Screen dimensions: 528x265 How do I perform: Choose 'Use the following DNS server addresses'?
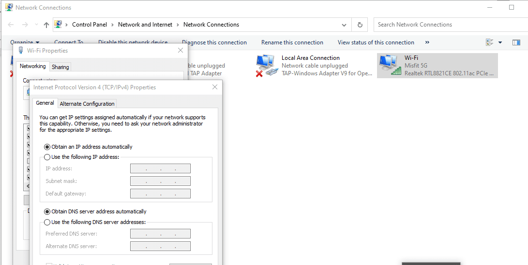(47, 222)
